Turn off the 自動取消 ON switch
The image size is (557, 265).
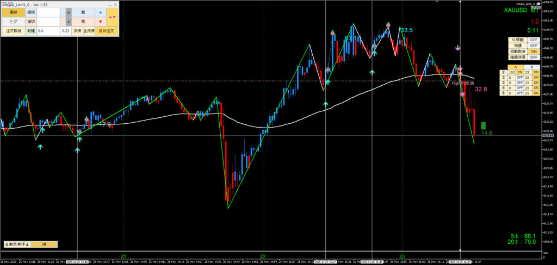coord(534,52)
